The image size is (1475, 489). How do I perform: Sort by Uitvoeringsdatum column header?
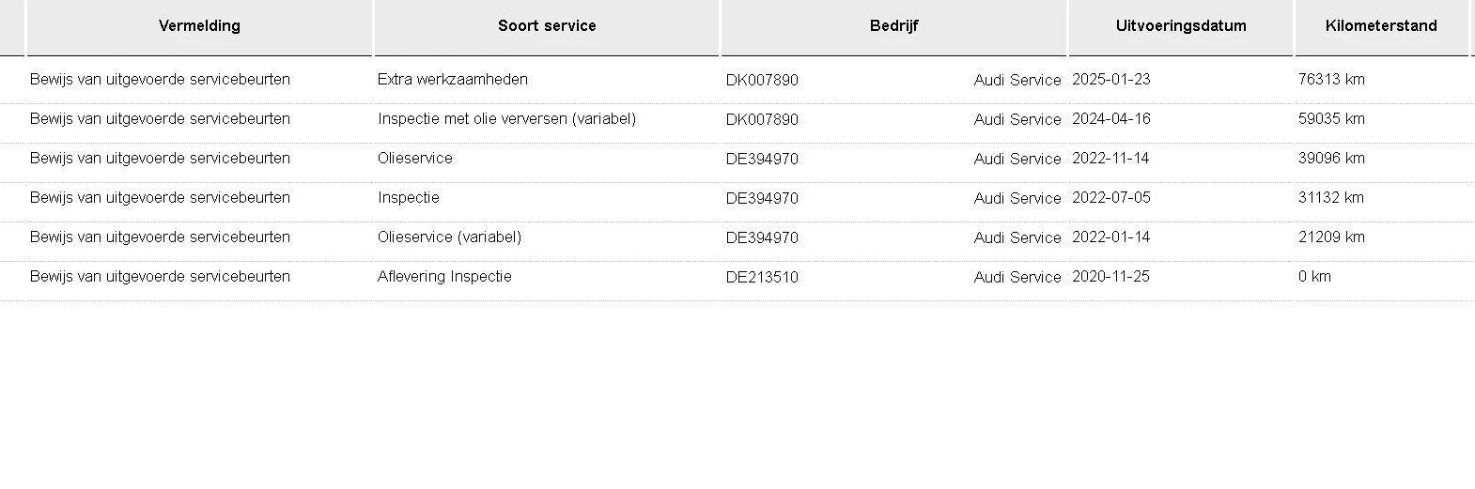point(1181,26)
